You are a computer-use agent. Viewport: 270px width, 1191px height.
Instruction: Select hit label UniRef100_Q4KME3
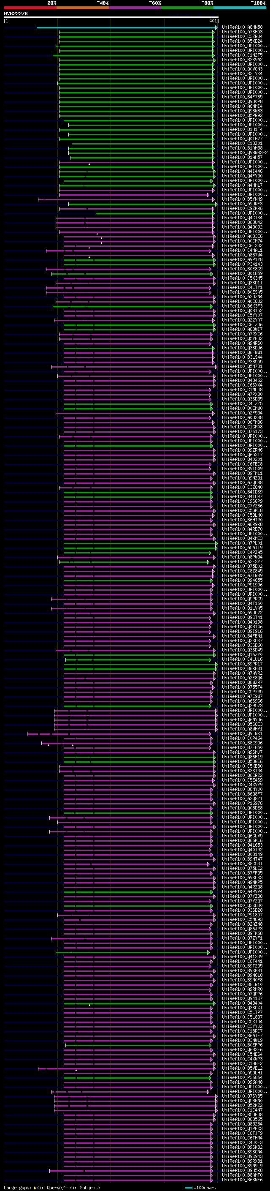(x=242, y=539)
